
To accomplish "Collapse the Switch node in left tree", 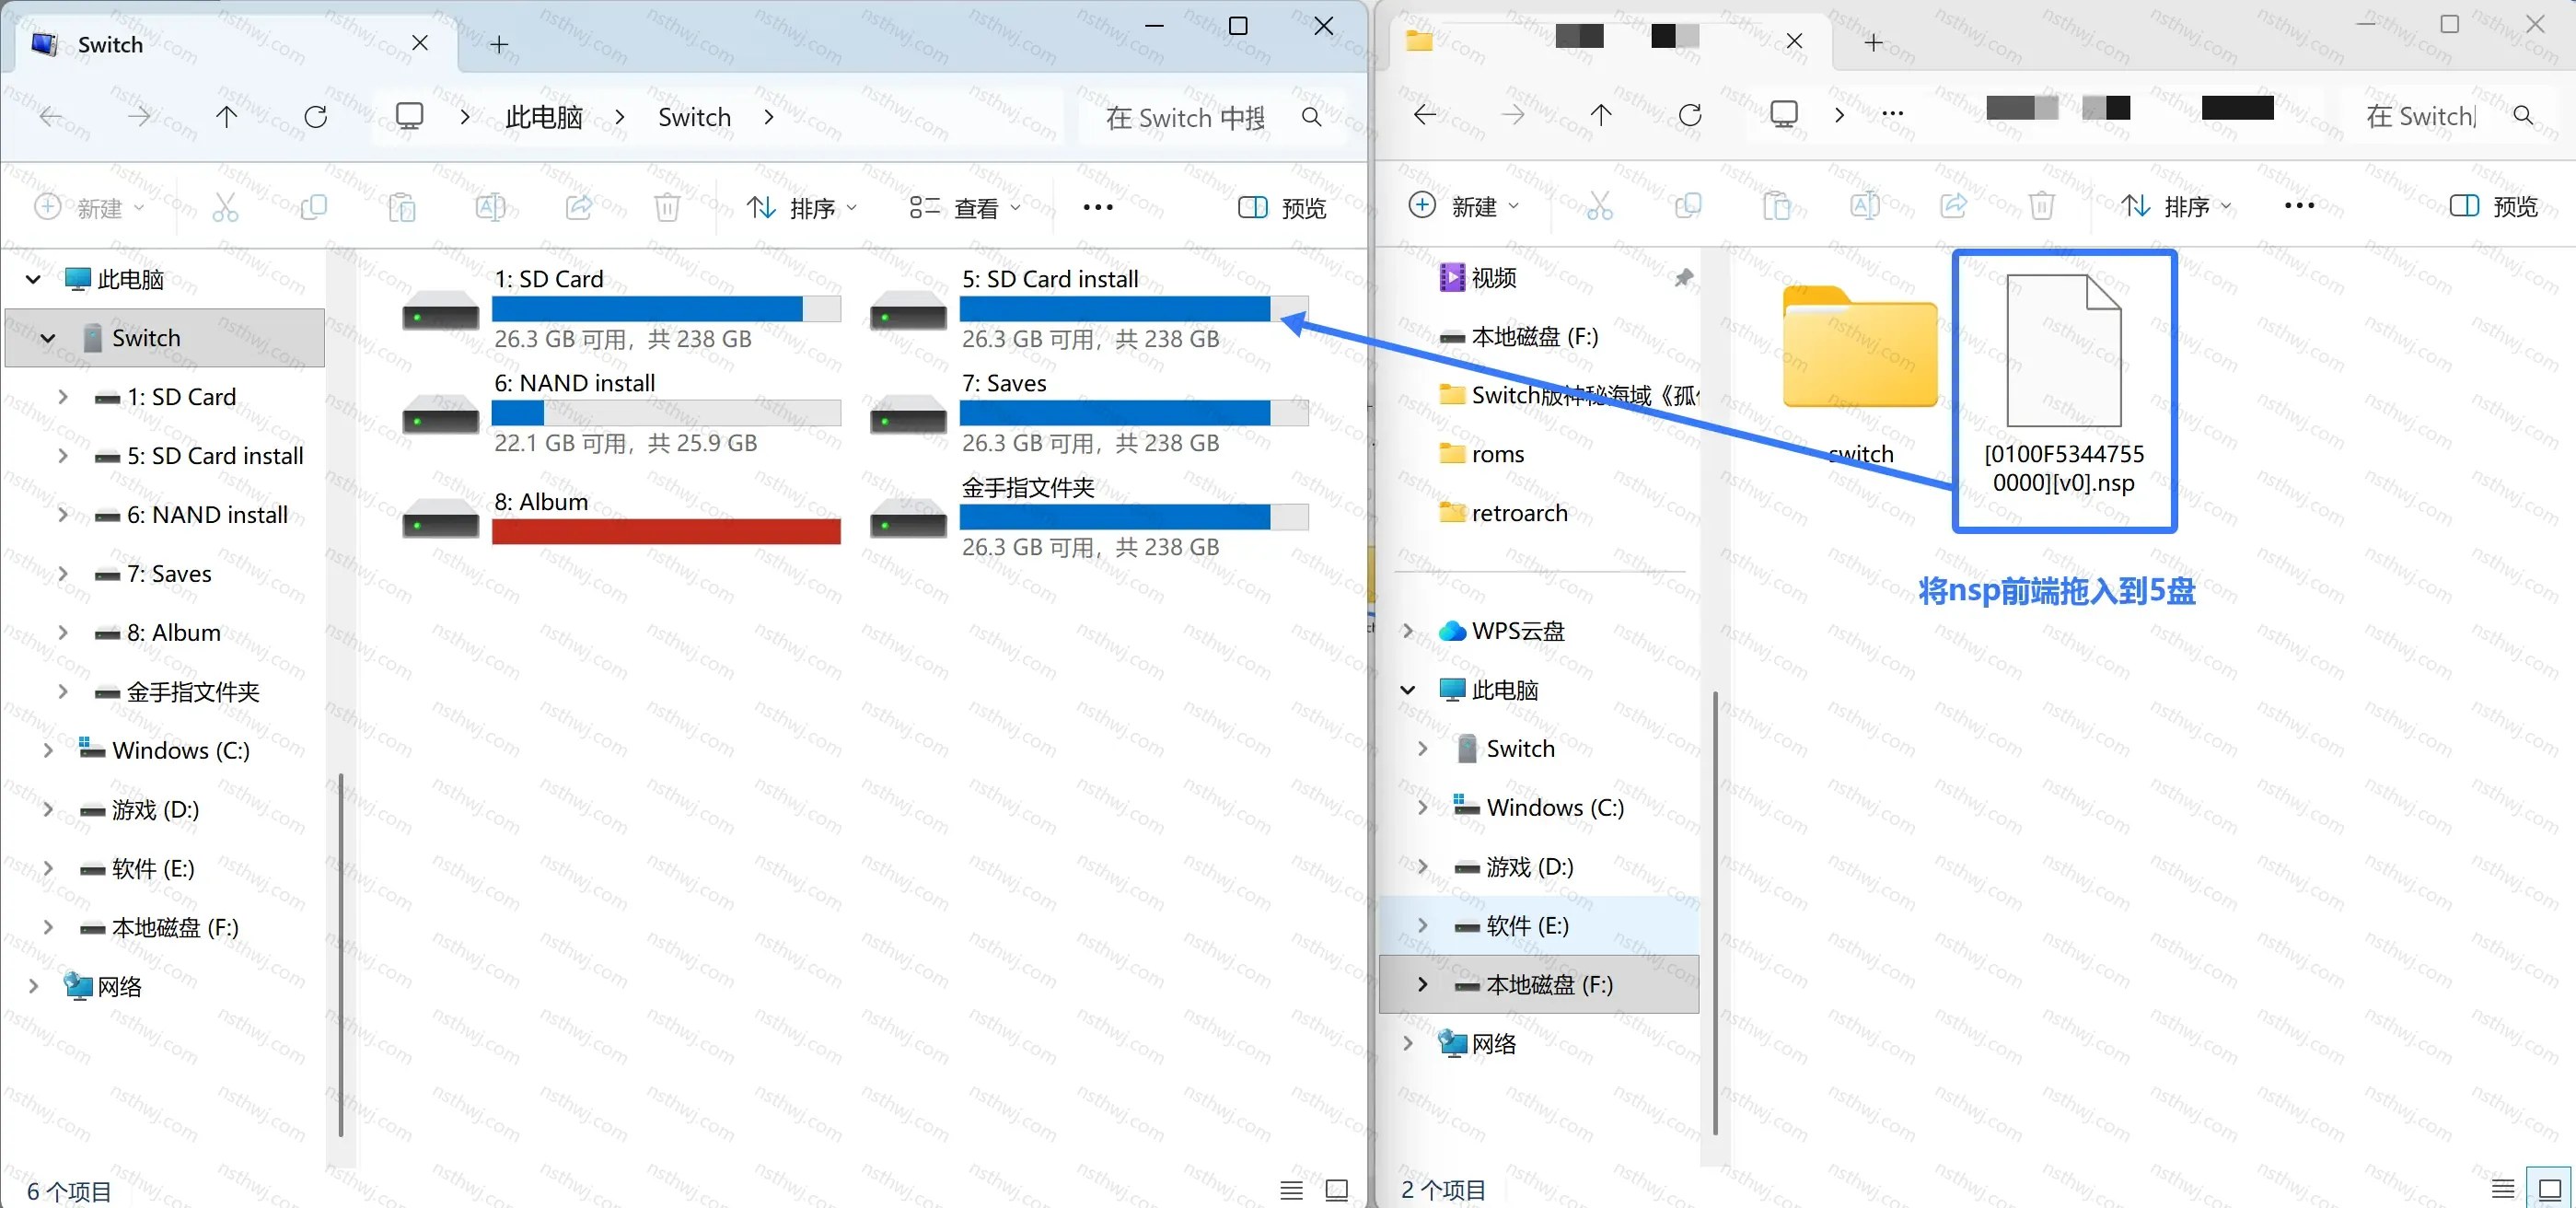I will 48,339.
